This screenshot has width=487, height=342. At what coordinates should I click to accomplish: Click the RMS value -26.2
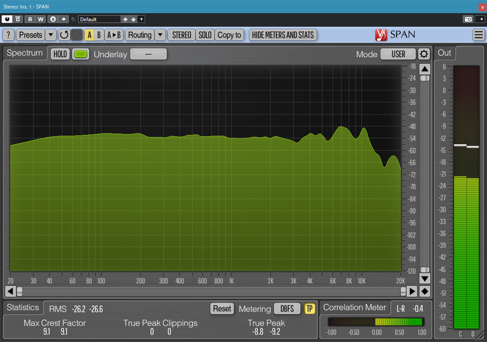79,309
